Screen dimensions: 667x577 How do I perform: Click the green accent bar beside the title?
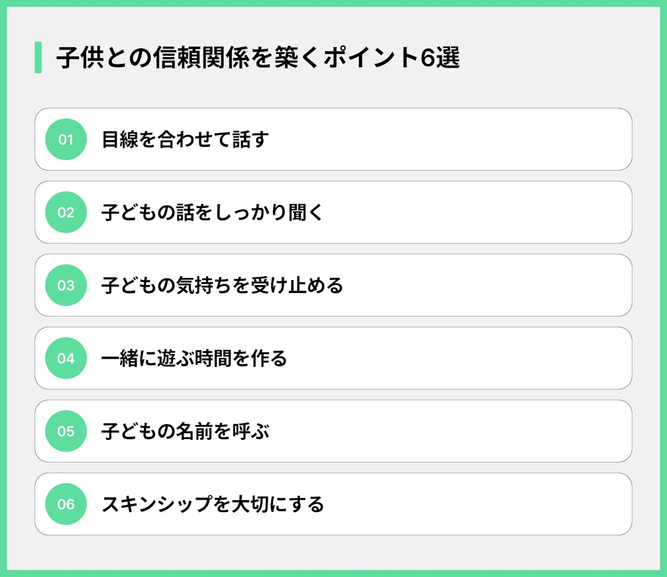[x=38, y=57]
